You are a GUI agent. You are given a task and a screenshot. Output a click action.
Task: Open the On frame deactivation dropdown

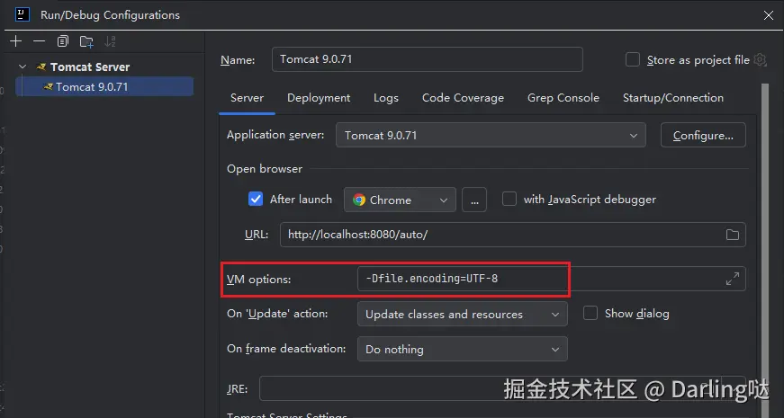(462, 349)
